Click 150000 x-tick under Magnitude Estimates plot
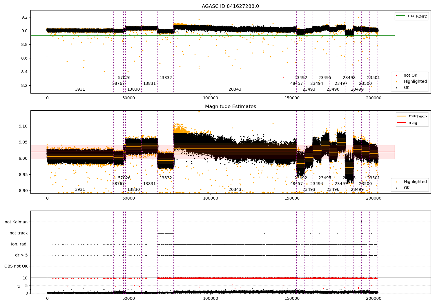Image resolution: width=435 pixels, height=305 pixels. [x=292, y=198]
